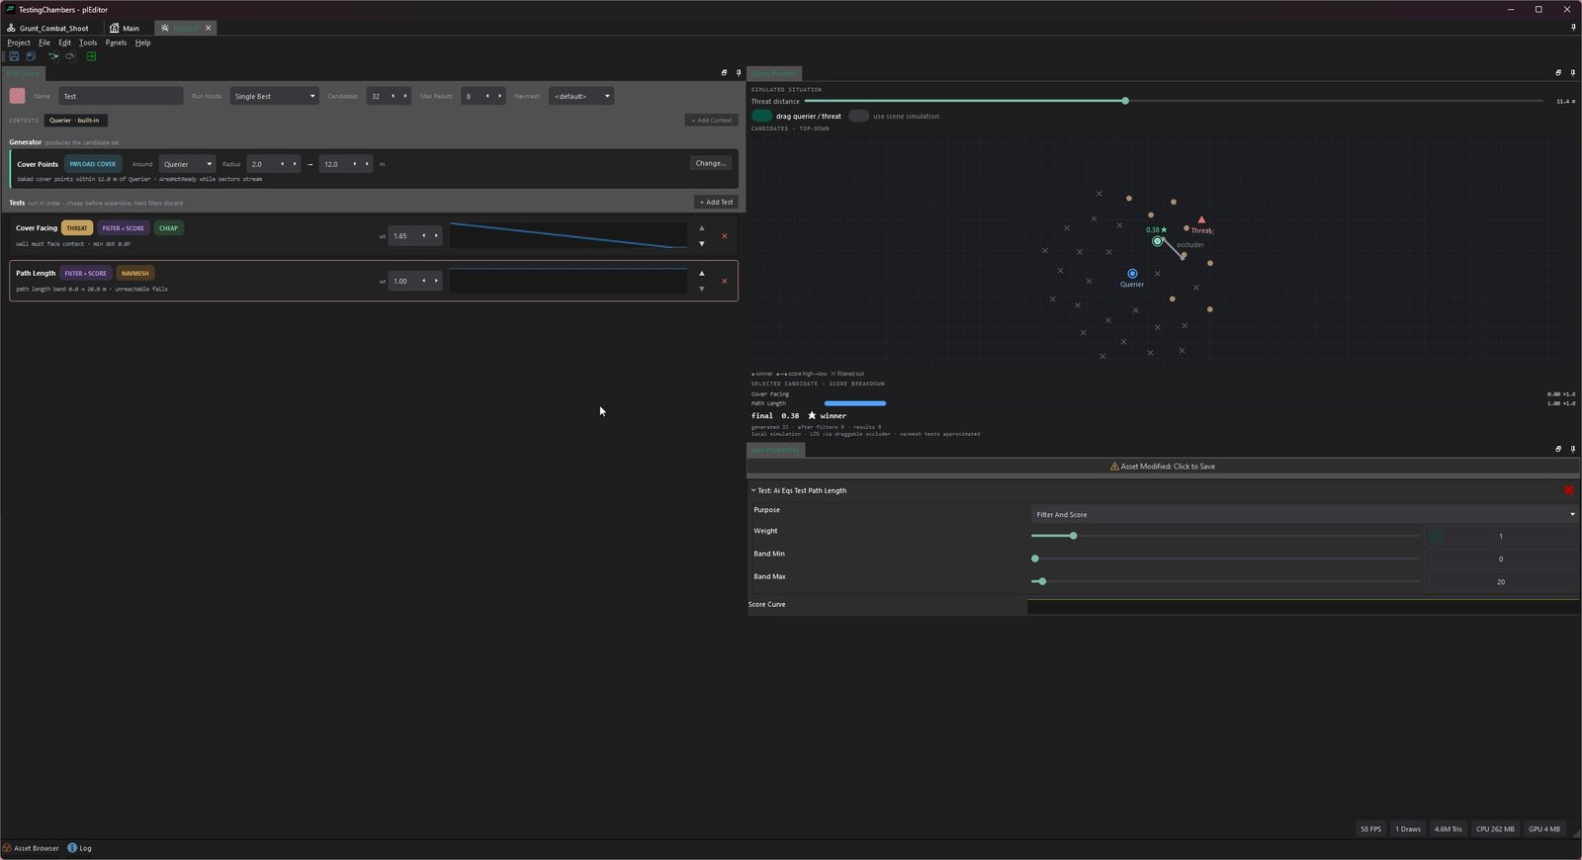Screen dimensions: 1582x860
Task: Click the Weight slider handle
Action: click(1073, 536)
